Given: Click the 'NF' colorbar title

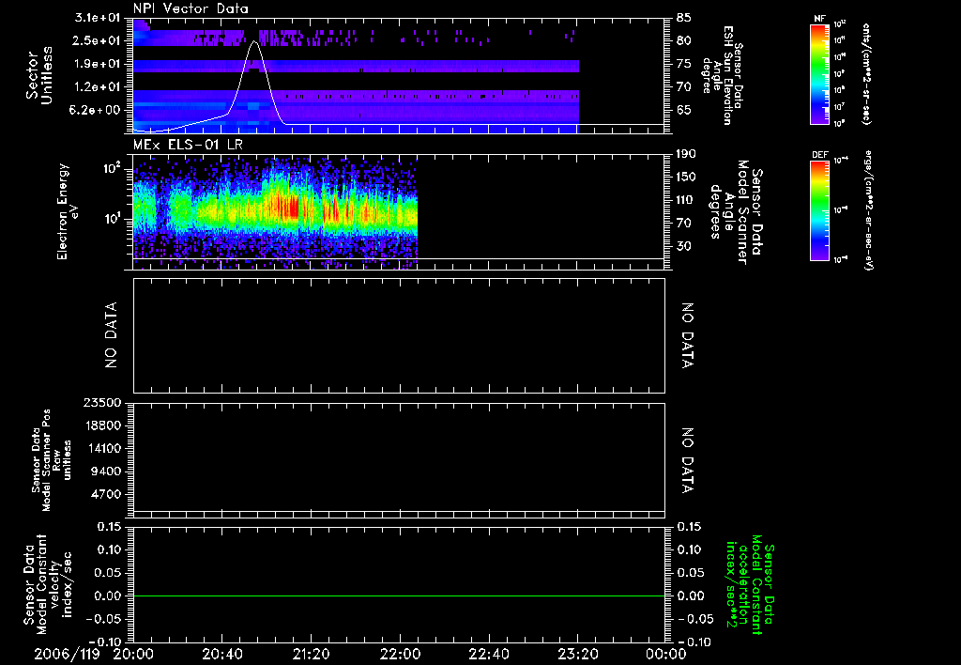Looking at the screenshot, I should click(x=819, y=19).
